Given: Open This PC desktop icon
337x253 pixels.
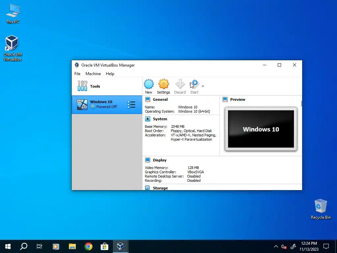Looking at the screenshot, I should point(13,14).
